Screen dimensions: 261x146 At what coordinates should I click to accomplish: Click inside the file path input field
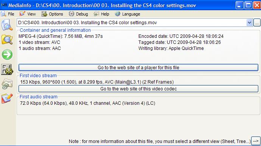[x=132, y=23]
